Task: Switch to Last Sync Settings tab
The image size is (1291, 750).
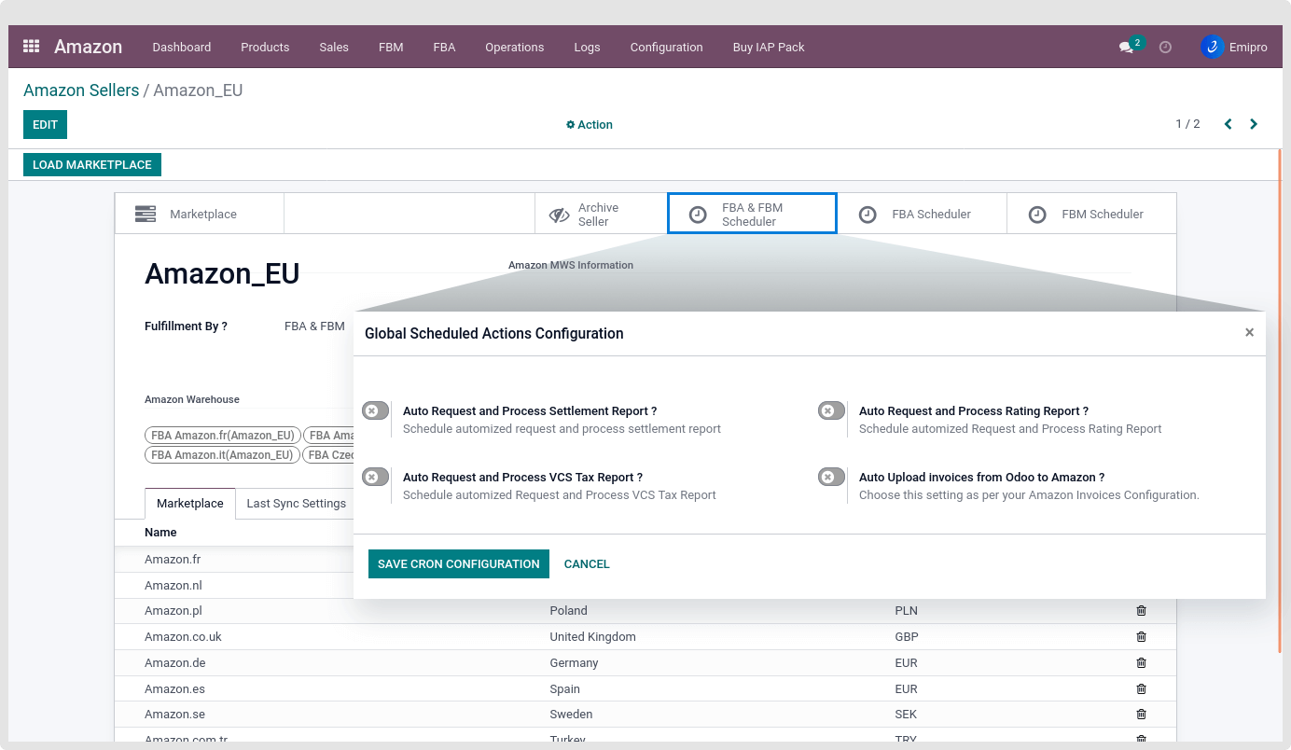Action: click(x=296, y=504)
